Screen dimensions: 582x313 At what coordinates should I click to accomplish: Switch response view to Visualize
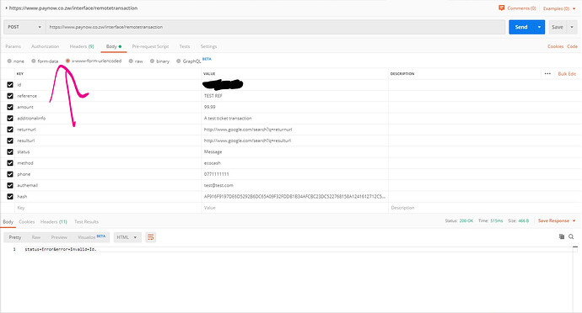pos(91,237)
